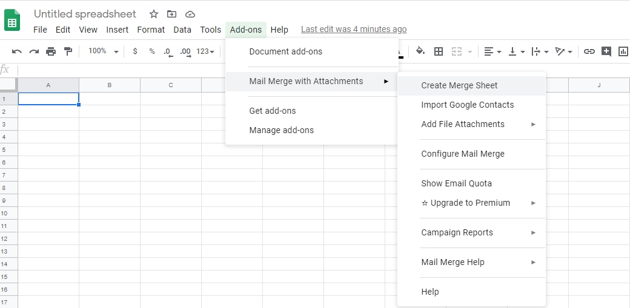
Task: Click the Google Sheets home icon
Action: coord(12,20)
